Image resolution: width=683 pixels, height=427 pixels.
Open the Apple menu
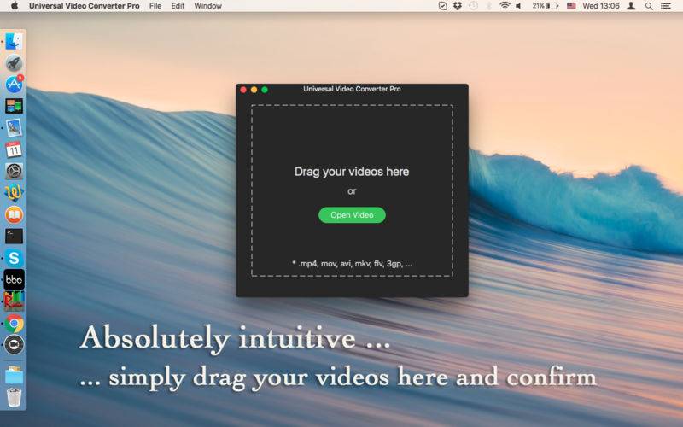pyautogui.click(x=14, y=6)
